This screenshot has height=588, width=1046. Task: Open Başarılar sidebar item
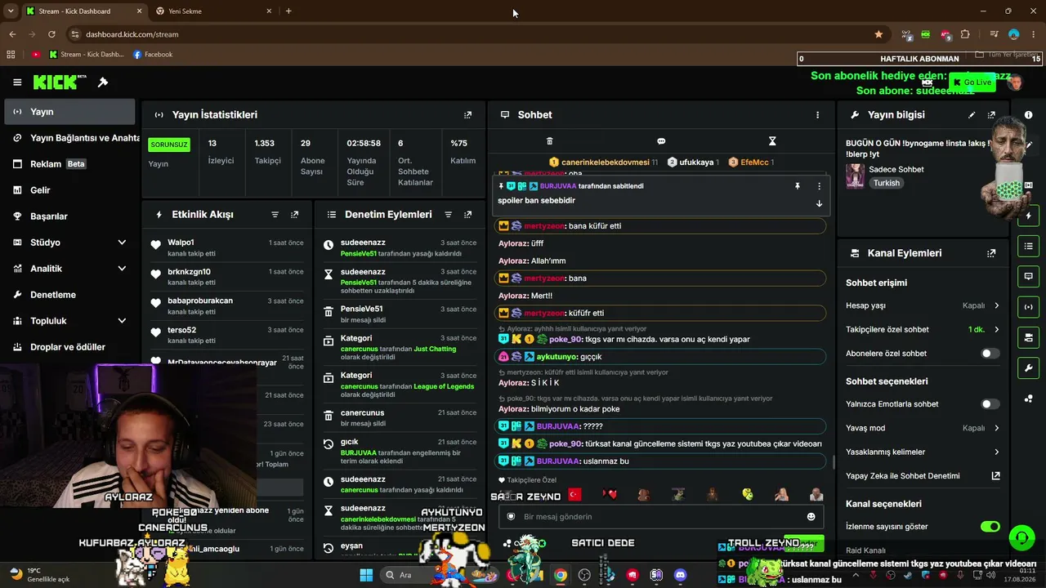pos(68,216)
